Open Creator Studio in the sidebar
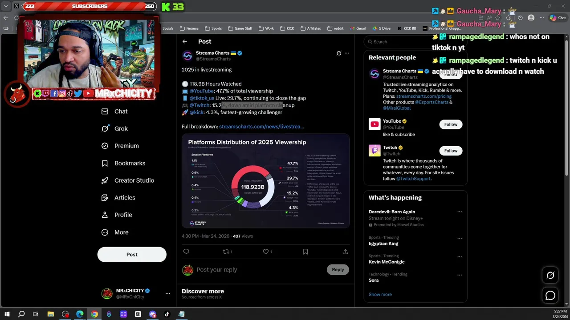 (128, 180)
